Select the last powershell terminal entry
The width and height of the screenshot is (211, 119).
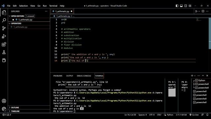201,102
